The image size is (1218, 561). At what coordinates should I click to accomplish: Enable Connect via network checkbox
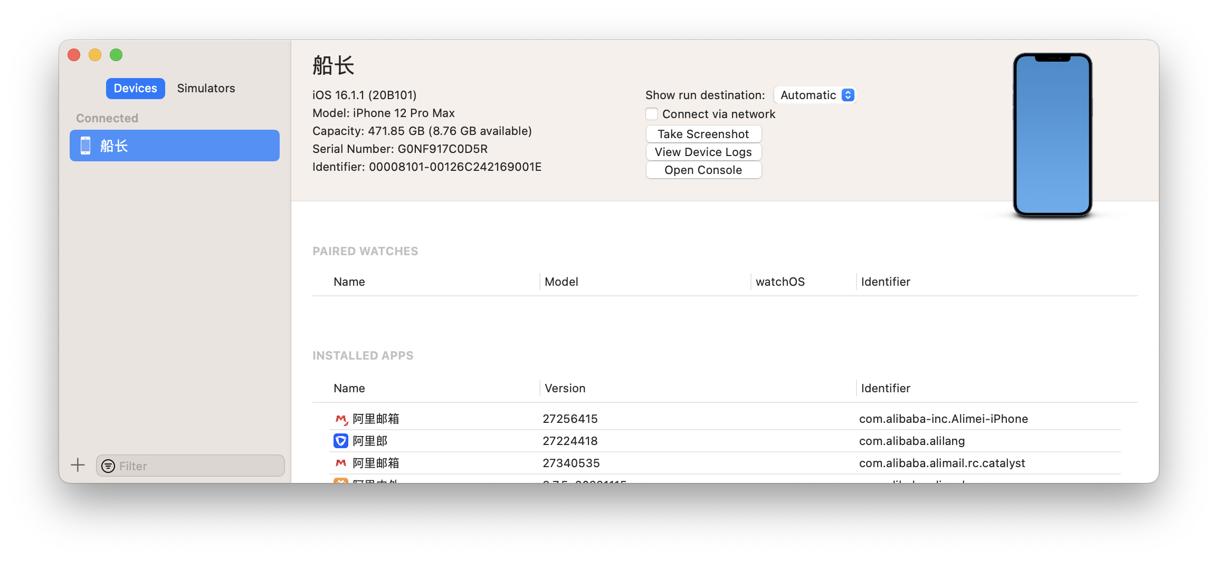[652, 114]
